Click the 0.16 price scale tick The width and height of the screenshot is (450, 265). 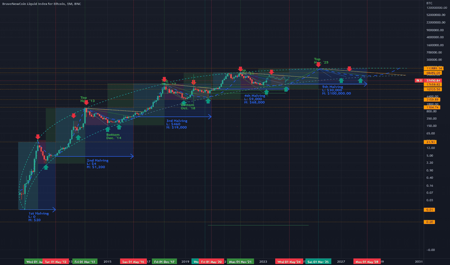pyautogui.click(x=430, y=185)
